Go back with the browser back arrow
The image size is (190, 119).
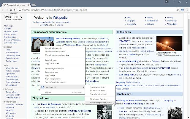[x=3, y=10]
